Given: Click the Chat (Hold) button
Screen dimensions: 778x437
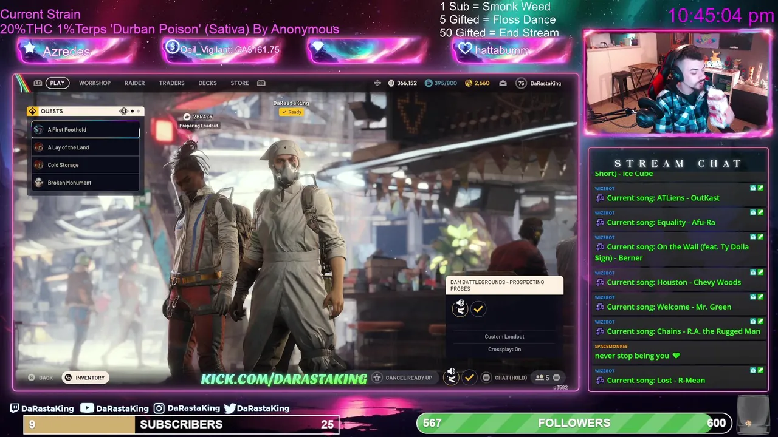Looking at the screenshot, I should click(x=504, y=378).
